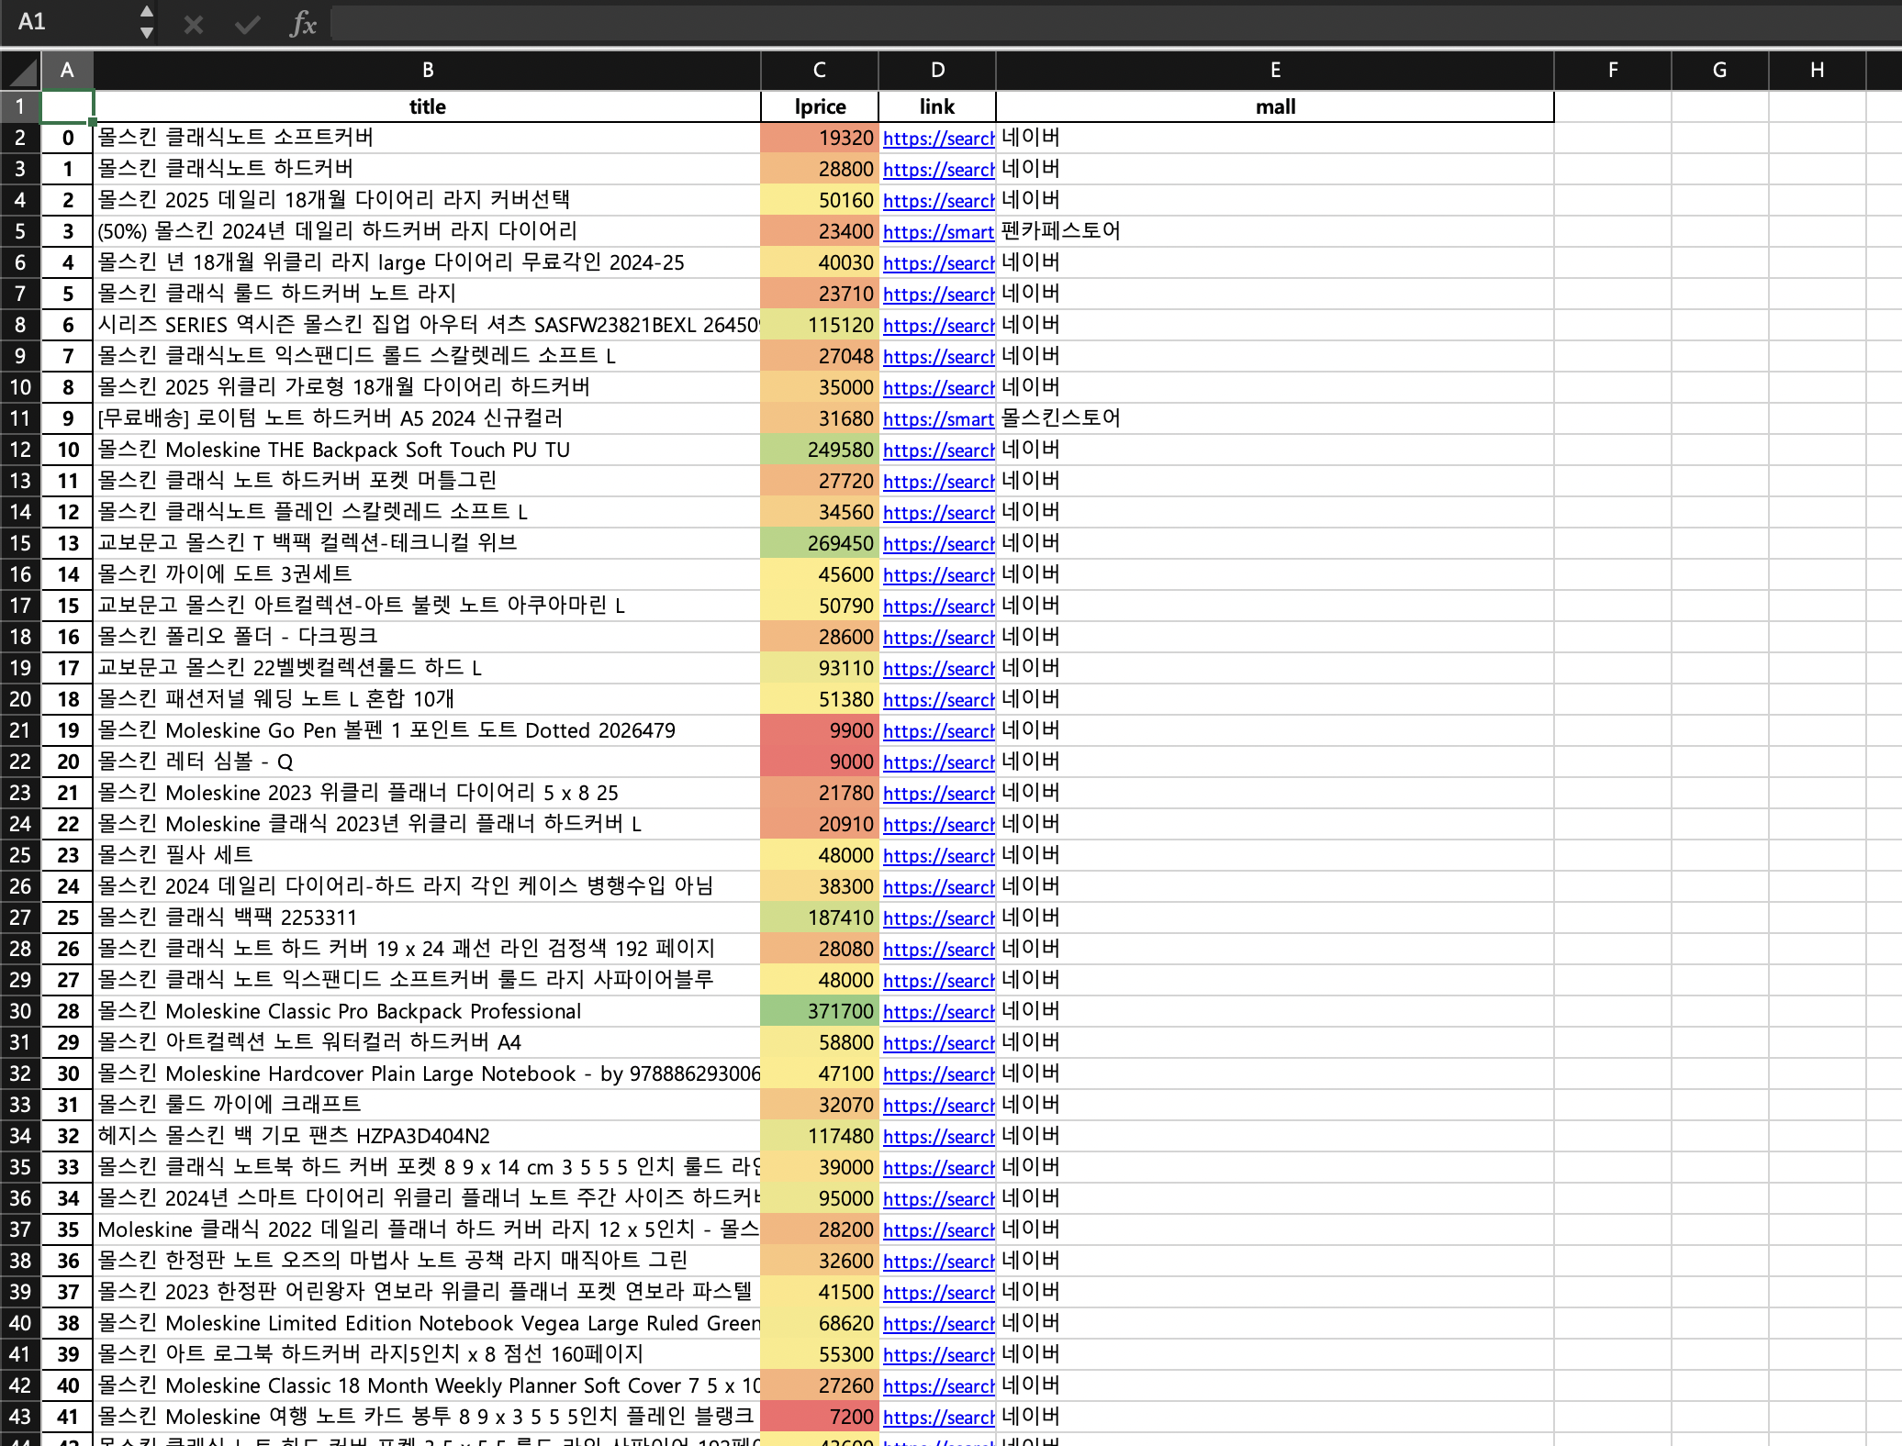Click price cell 9900
This screenshot has height=1446, width=1902.
(819, 730)
